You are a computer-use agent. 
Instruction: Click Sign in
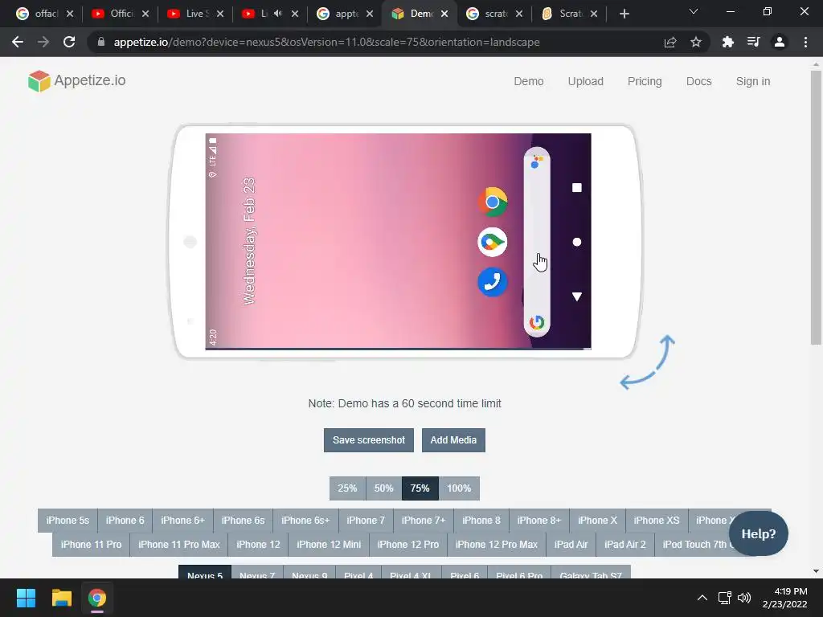(752, 81)
